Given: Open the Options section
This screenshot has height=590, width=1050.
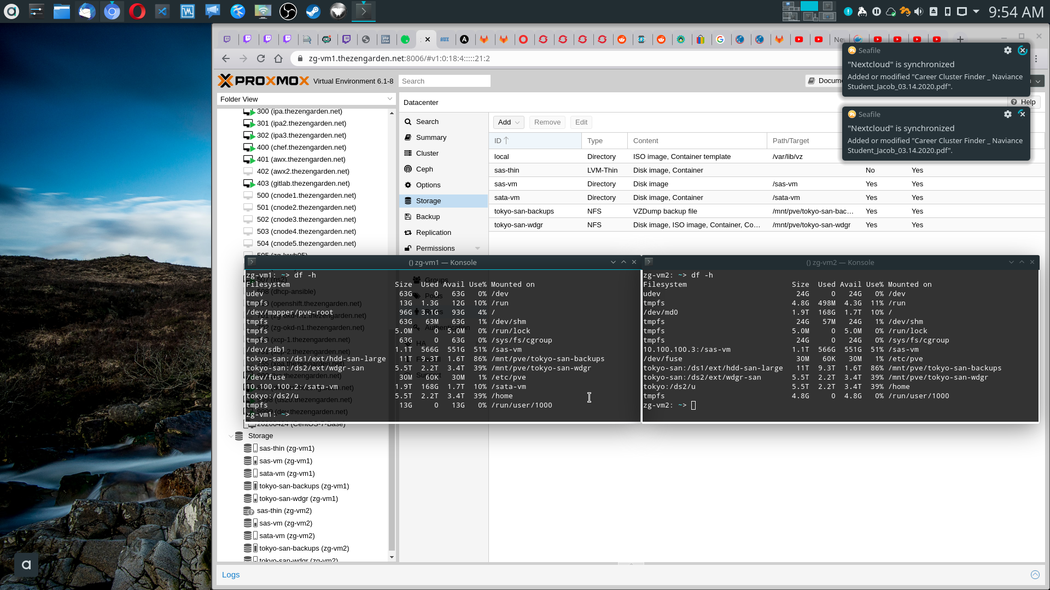Looking at the screenshot, I should (443, 185).
